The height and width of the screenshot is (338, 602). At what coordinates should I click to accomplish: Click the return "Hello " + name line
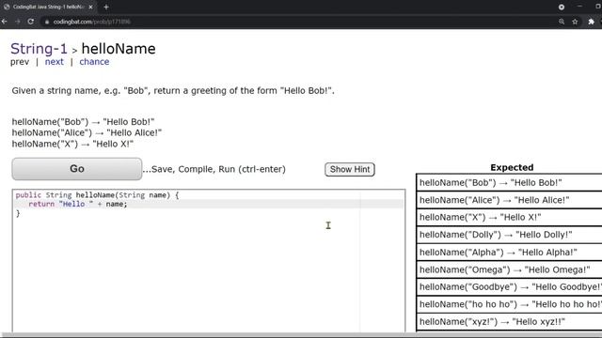(78, 204)
